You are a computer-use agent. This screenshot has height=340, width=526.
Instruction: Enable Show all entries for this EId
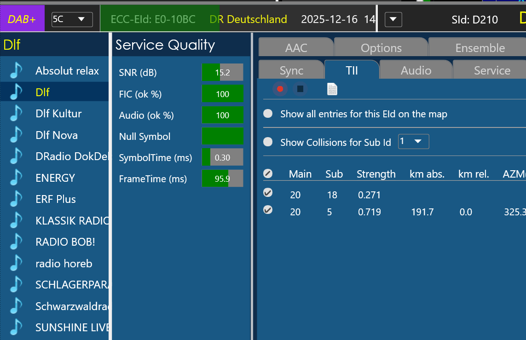click(268, 114)
